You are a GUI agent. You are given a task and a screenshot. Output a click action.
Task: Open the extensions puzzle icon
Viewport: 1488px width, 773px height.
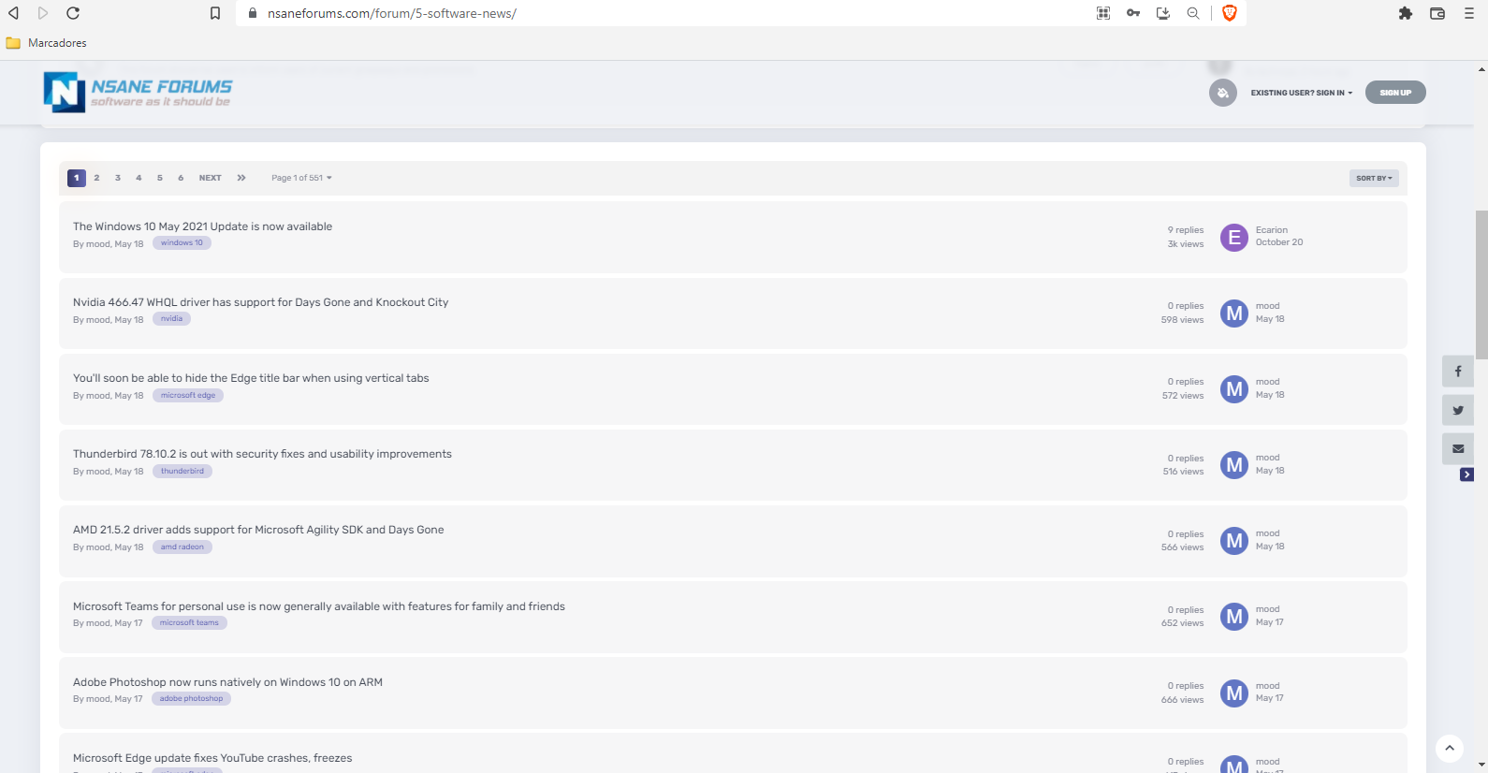(x=1406, y=13)
